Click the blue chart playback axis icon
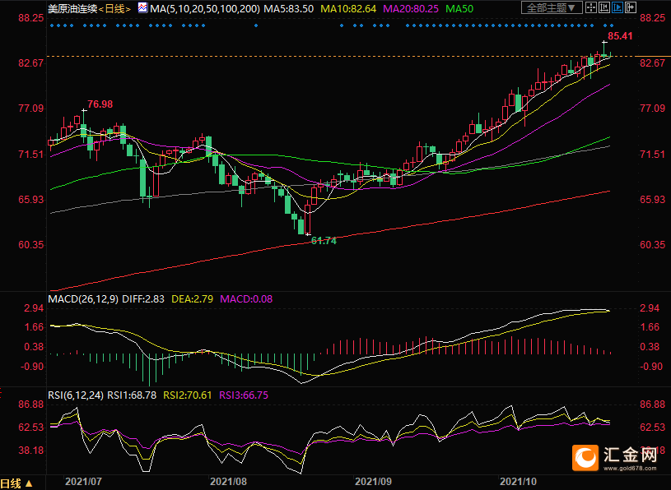 click(x=617, y=7)
